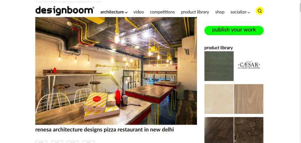301x143 pixels.
Task: Click the first share counter box below the title
Action: pos(41,142)
